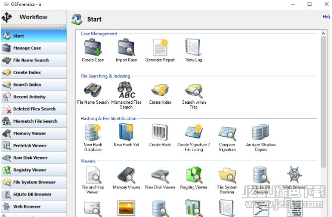Image resolution: width=332 pixels, height=217 pixels.
Task: Select Deleted Files Search in sidebar
Action: 34,109
